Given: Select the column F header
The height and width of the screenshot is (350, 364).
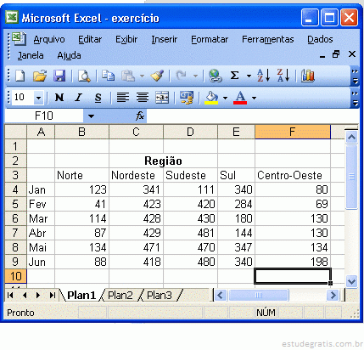Looking at the screenshot, I should (293, 132).
